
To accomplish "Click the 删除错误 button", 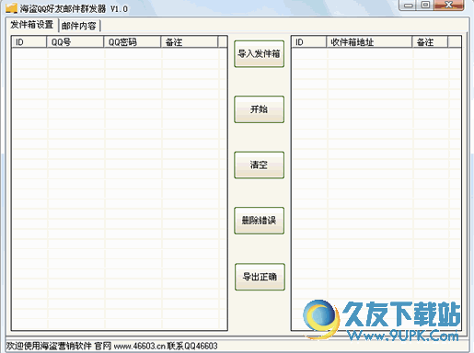I will [259, 221].
